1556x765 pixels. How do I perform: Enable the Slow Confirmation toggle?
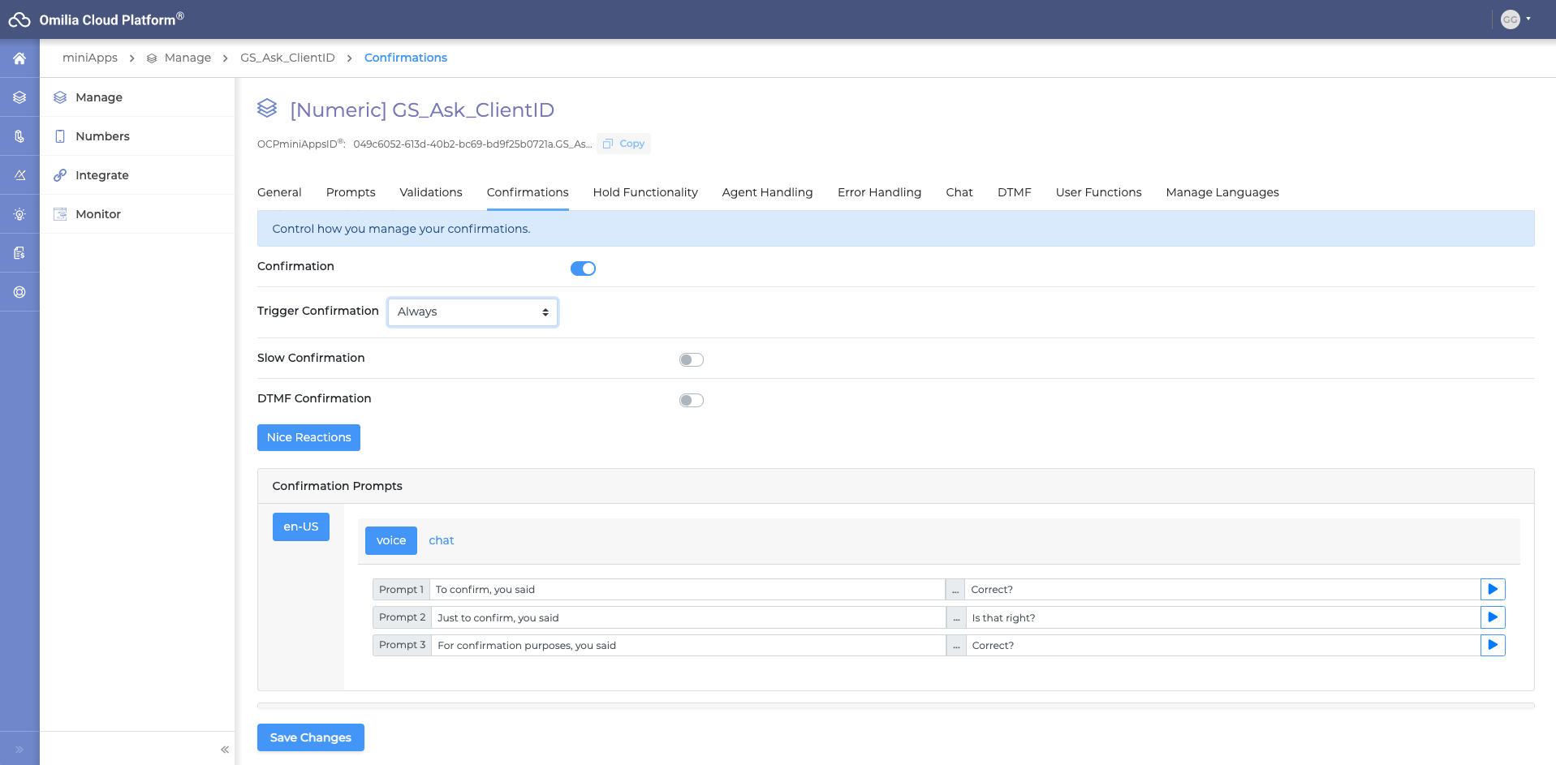click(692, 359)
